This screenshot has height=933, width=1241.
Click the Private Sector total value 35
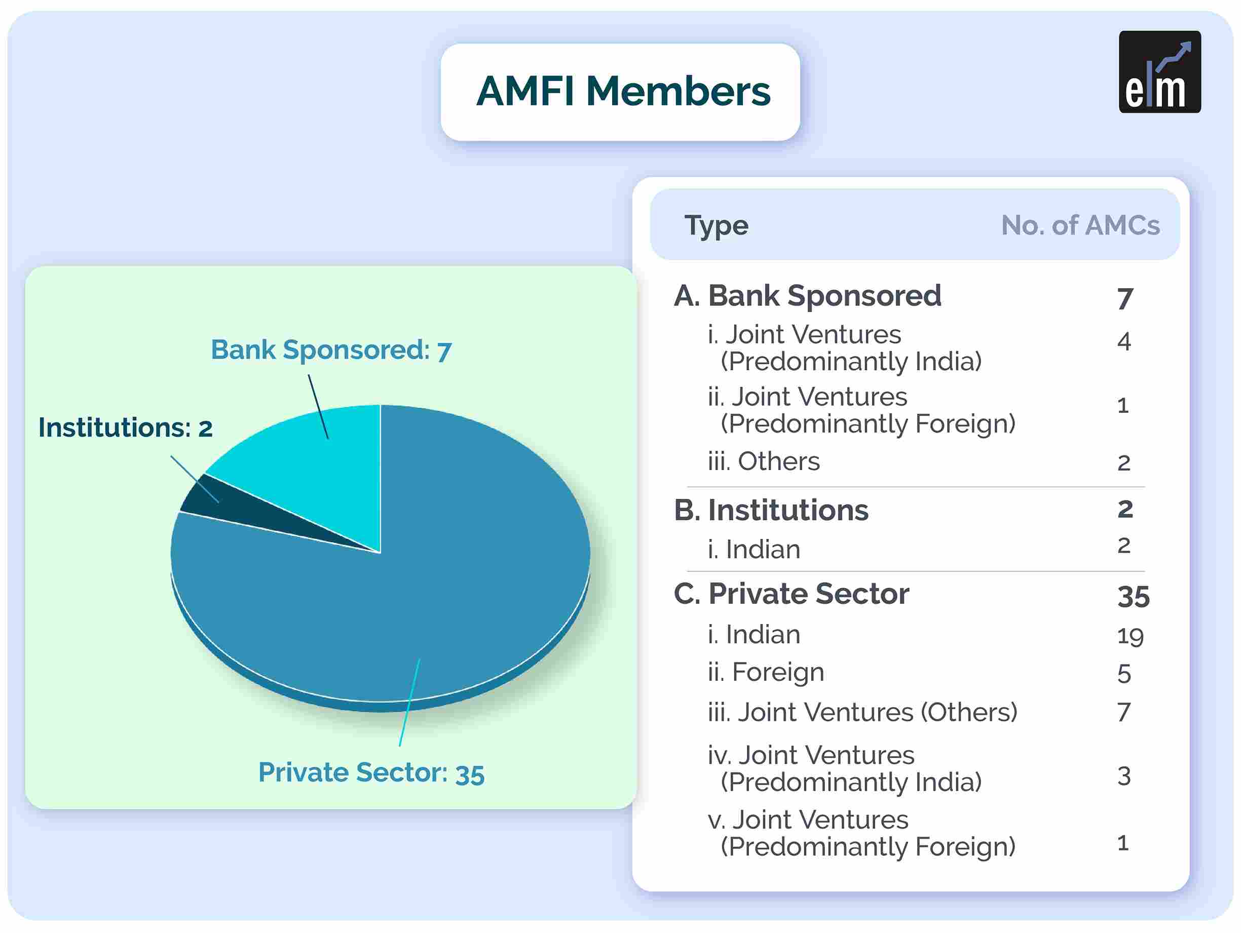[1133, 597]
